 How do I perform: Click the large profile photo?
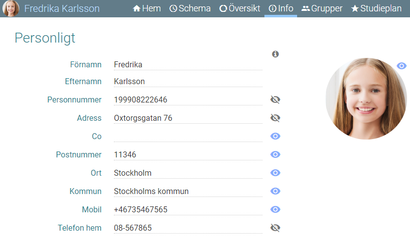[366, 99]
